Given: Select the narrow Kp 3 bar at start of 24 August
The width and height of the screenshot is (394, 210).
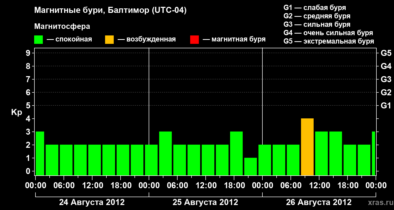Looking at the screenshot, I should coord(40,154).
